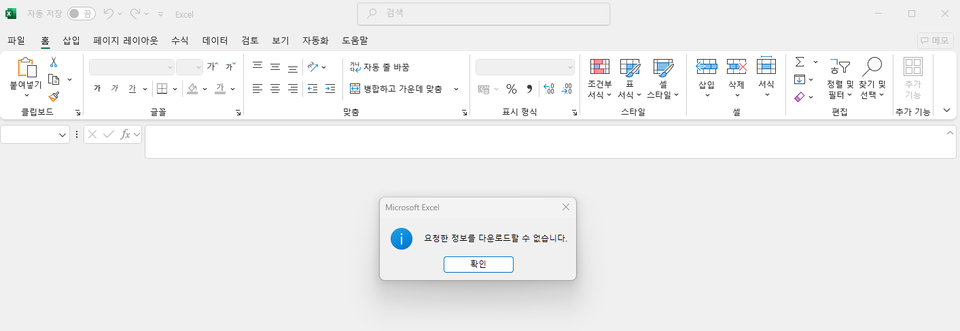Click the Redo arrow icon

point(135,14)
